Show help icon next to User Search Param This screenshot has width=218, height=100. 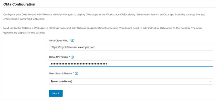(x=77, y=73)
